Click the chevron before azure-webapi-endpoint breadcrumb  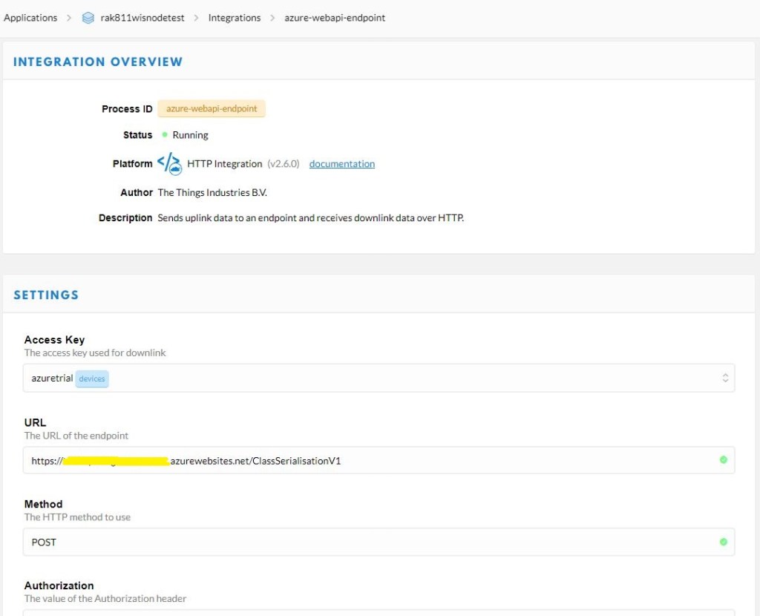click(272, 18)
